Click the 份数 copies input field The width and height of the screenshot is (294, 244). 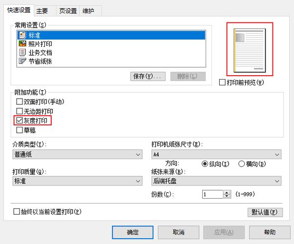coord(212,194)
